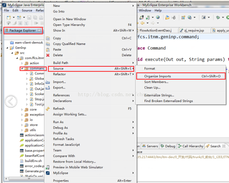
Task: Click the Save All toolbar icon
Action: [35, 18]
